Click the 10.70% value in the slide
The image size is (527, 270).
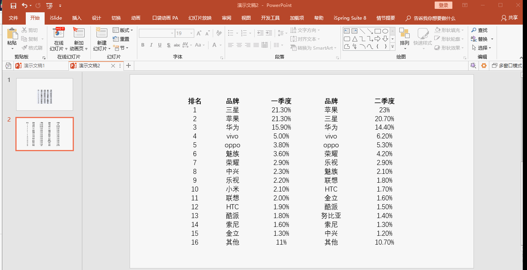pyautogui.click(x=385, y=242)
